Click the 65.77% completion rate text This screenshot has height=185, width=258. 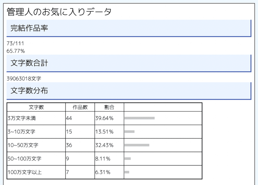[x=15, y=51]
